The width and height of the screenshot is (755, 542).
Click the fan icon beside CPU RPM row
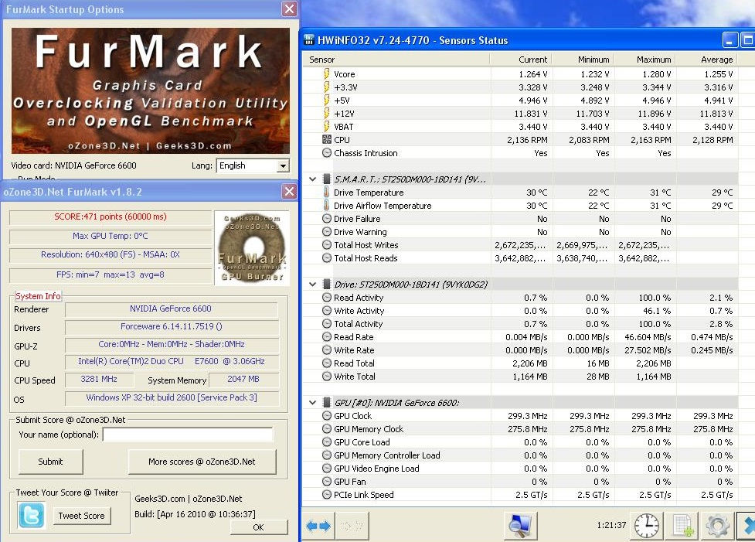326,140
